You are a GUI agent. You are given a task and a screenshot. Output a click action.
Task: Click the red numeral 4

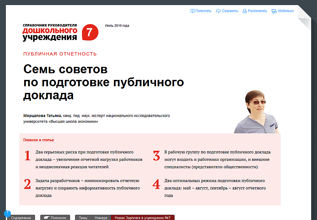point(156,184)
